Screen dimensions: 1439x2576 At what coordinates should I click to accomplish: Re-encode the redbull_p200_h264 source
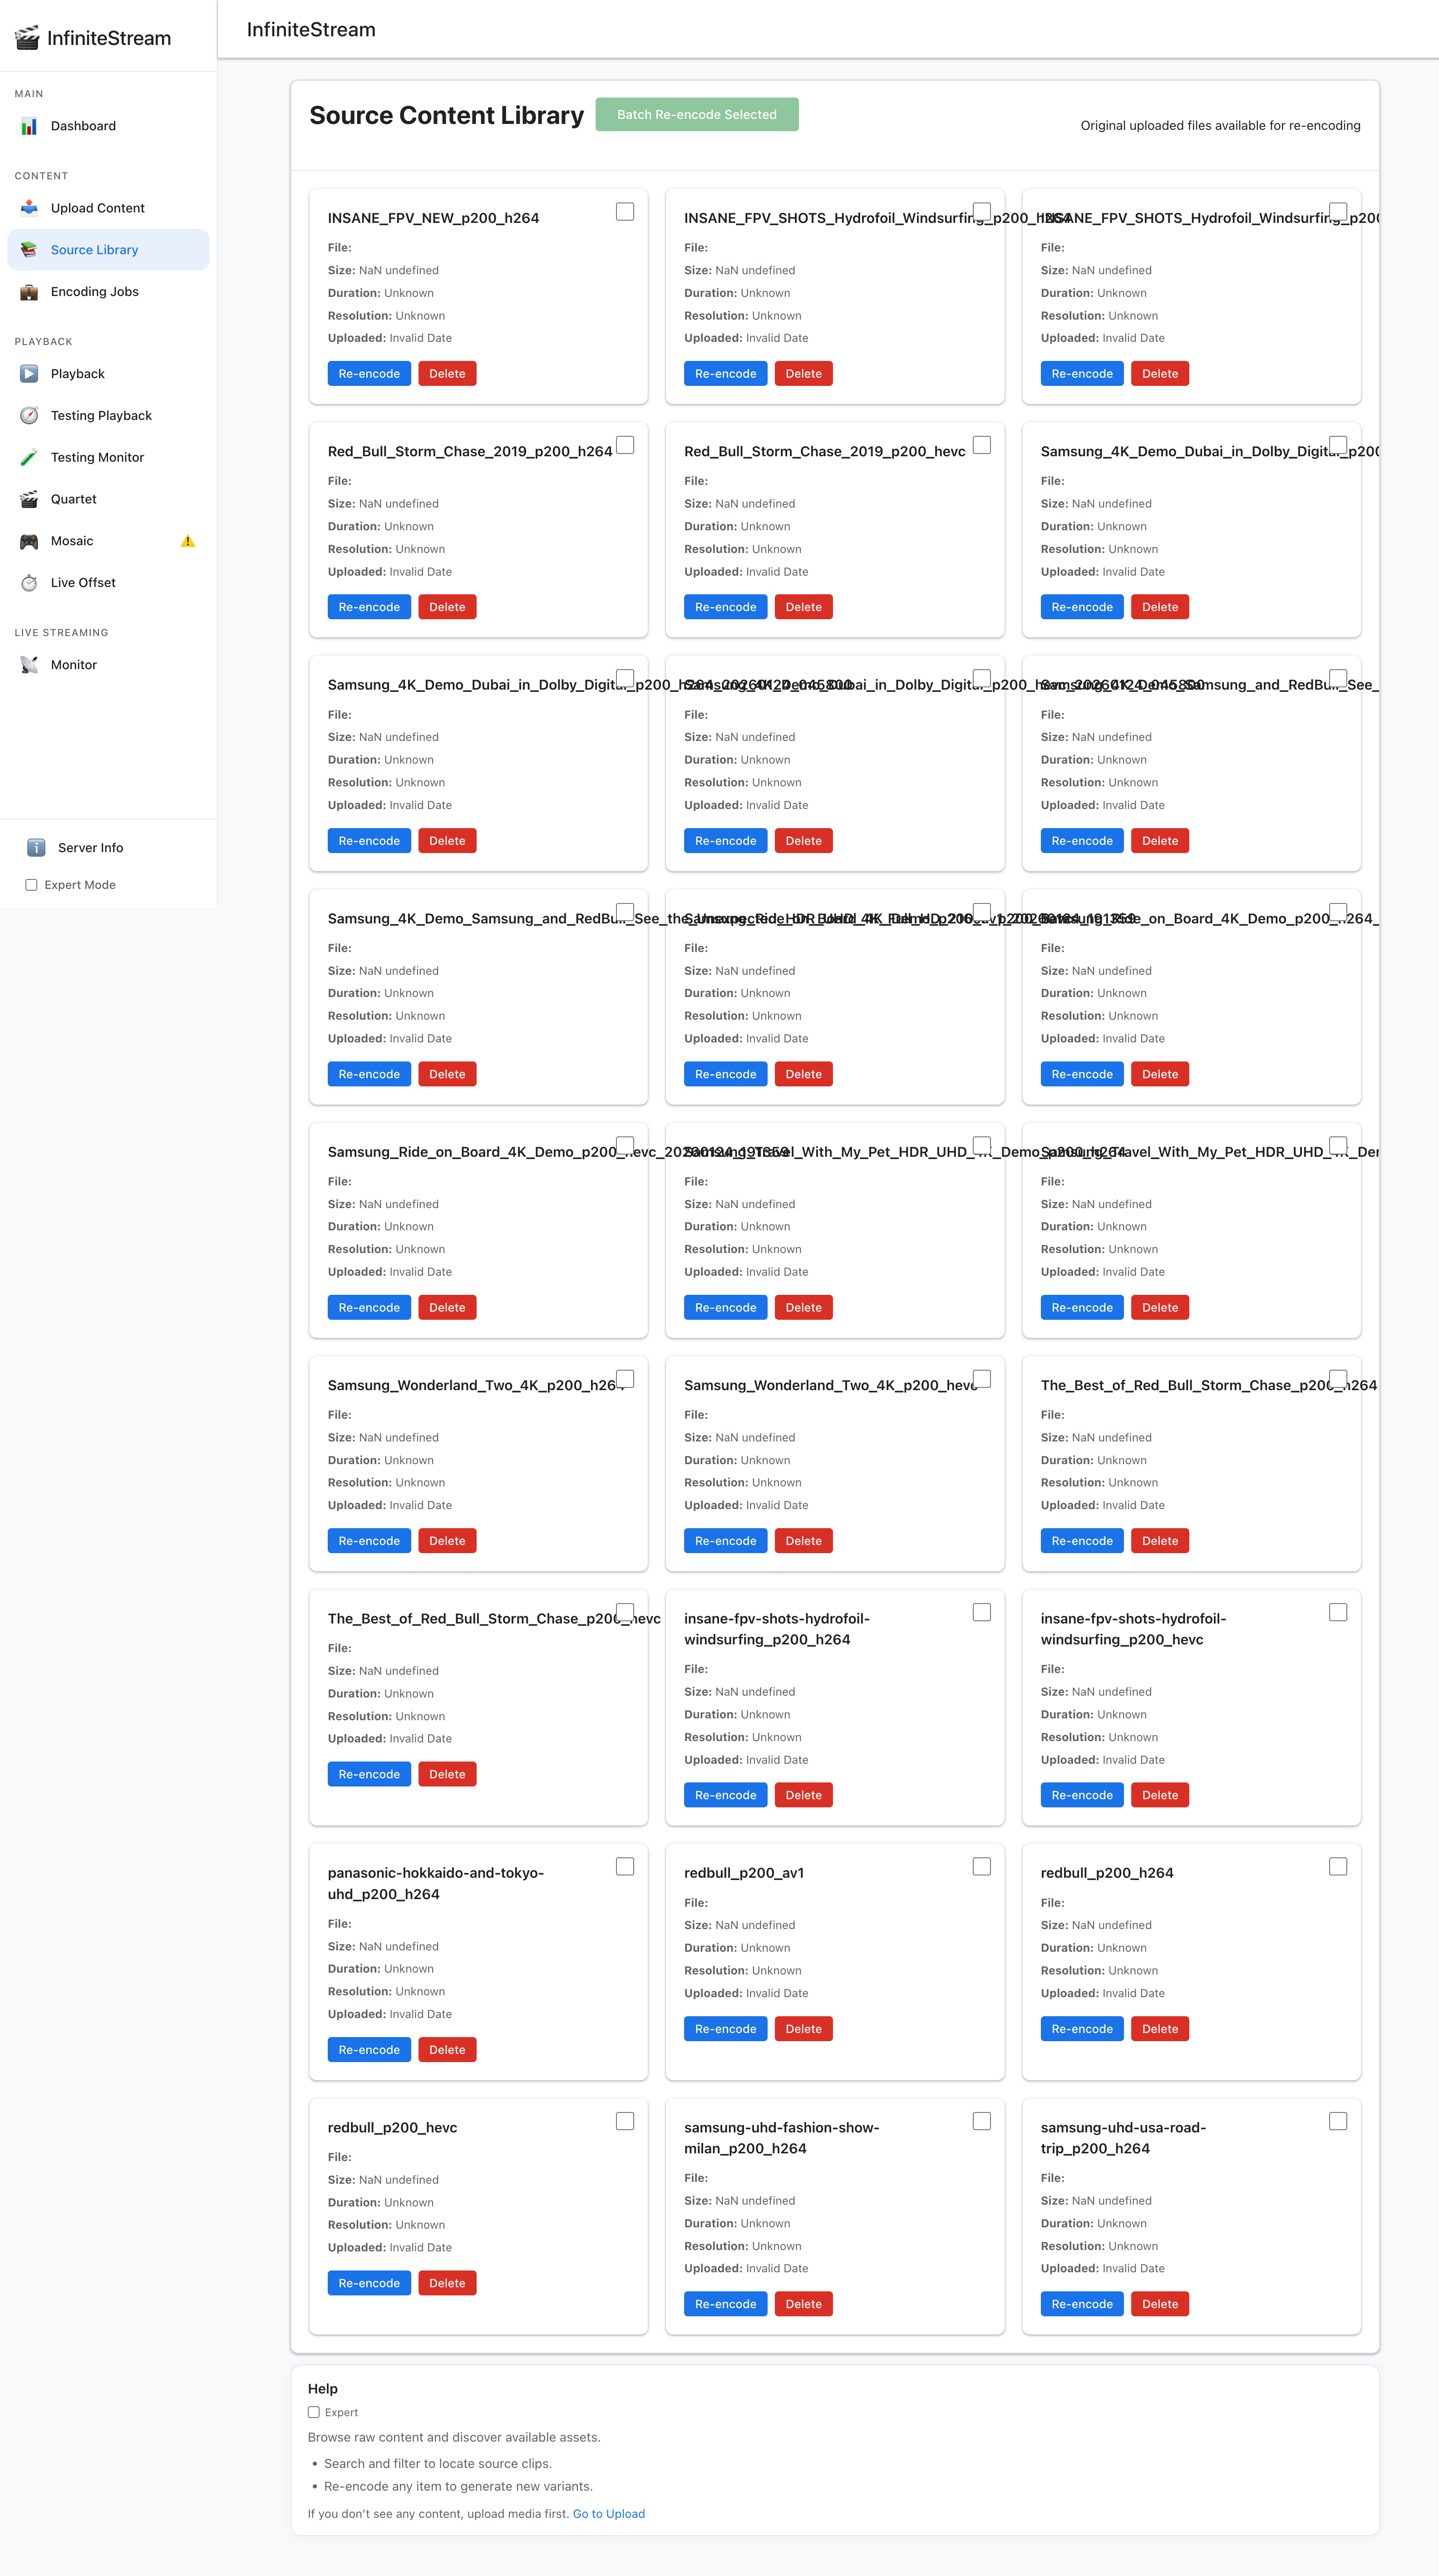pyautogui.click(x=1082, y=2029)
